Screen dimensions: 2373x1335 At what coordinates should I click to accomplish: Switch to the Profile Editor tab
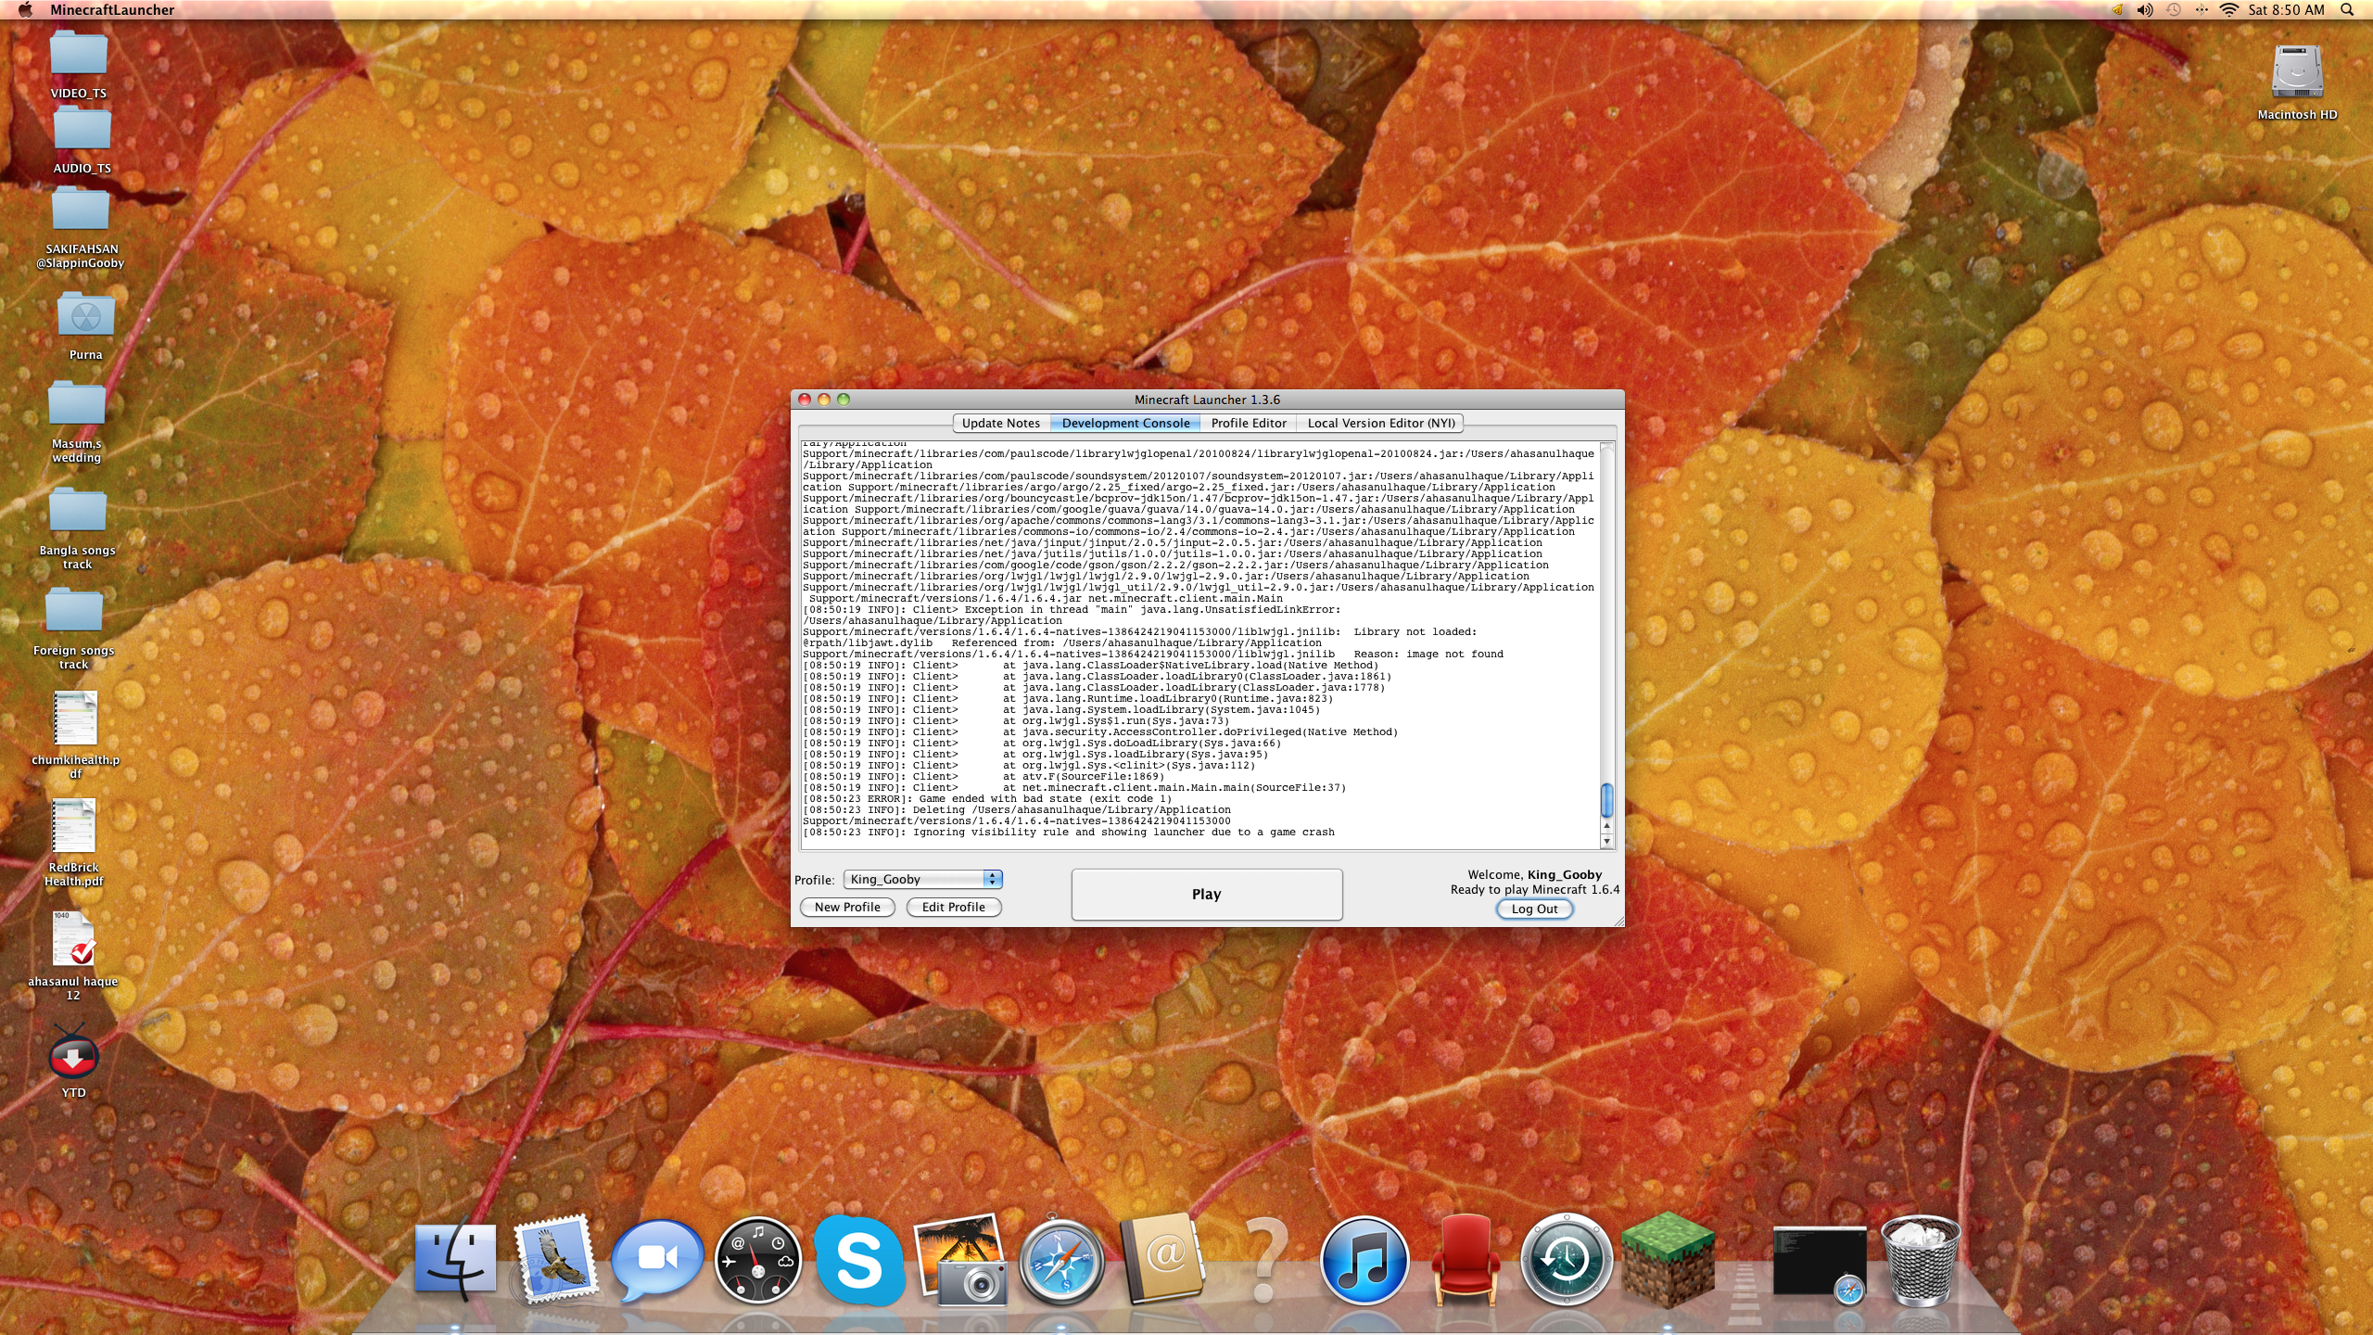1248,423
